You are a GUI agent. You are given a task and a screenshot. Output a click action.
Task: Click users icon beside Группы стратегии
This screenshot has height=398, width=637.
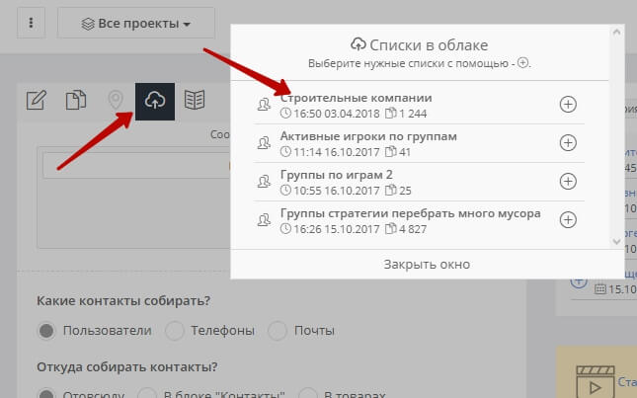pos(264,219)
